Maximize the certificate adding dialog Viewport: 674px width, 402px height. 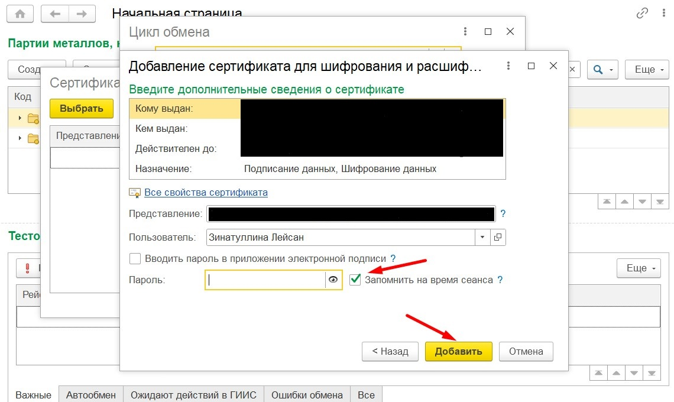pos(532,66)
